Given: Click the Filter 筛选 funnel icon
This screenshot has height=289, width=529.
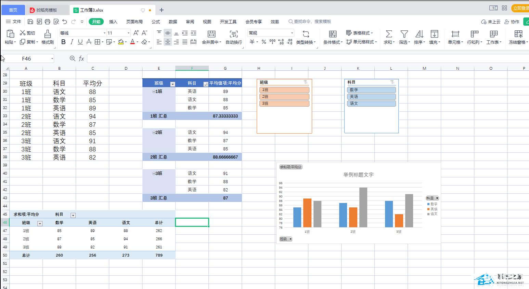Looking at the screenshot, I should tap(404, 34).
